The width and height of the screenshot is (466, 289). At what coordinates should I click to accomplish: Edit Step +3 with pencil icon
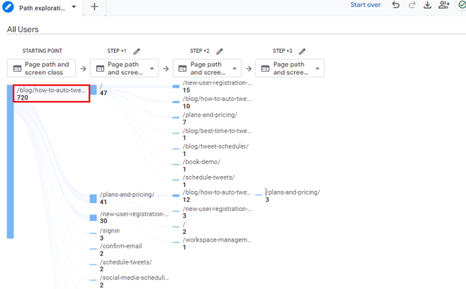pos(303,52)
